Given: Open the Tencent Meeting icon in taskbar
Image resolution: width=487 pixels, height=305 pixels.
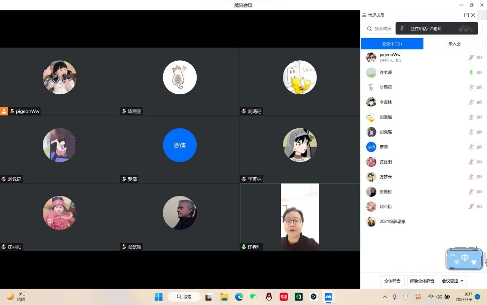Looking at the screenshot, I should [x=328, y=297].
